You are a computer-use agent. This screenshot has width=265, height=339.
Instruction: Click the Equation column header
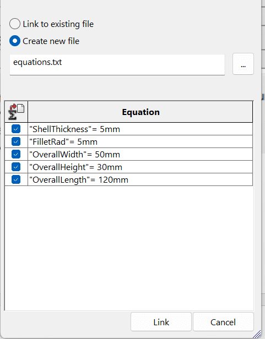pos(140,112)
